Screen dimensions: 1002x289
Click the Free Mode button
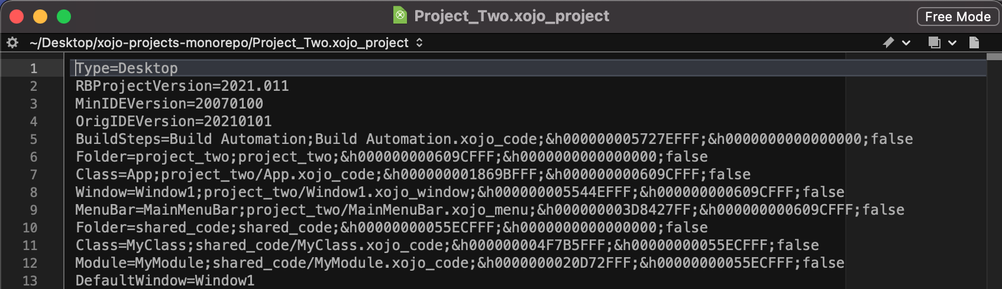[958, 17]
